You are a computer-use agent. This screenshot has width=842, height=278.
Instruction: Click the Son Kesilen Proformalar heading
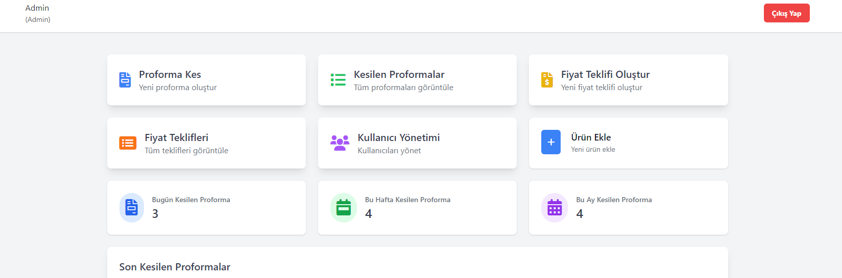(175, 267)
